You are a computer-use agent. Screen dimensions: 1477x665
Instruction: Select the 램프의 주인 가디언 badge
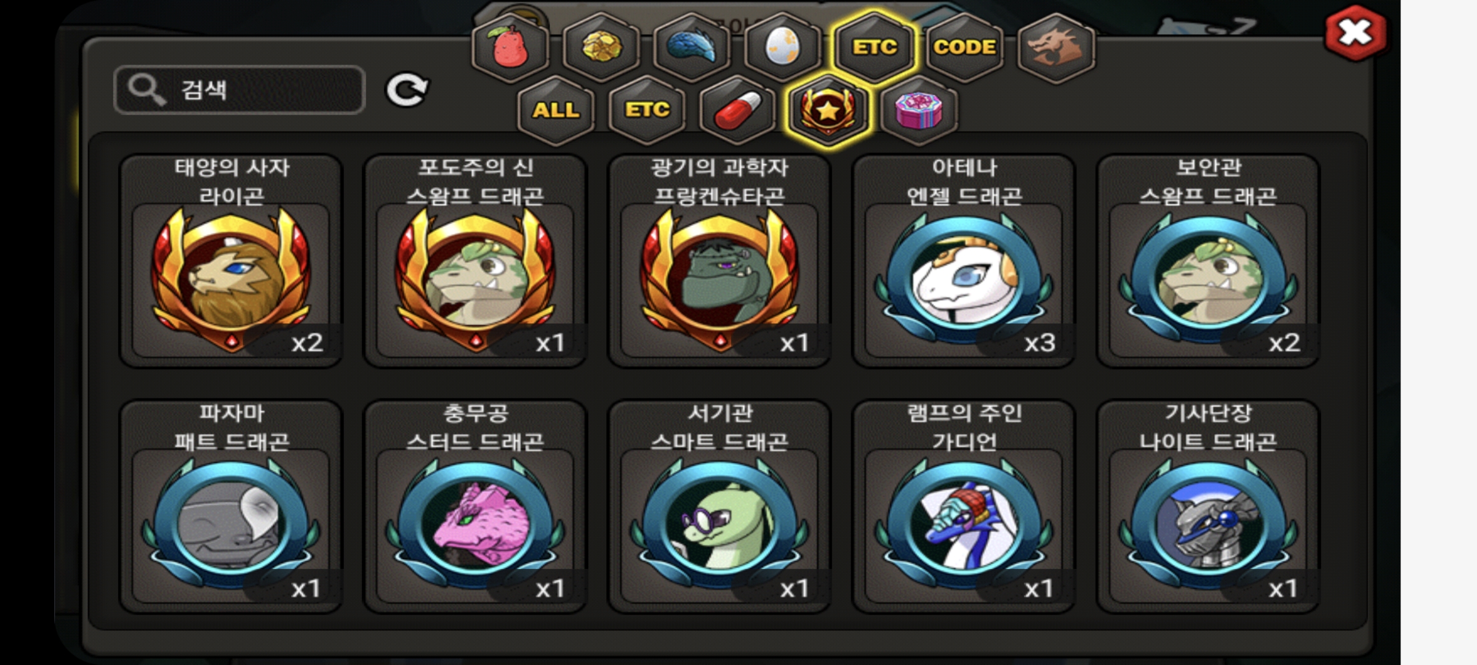click(964, 506)
